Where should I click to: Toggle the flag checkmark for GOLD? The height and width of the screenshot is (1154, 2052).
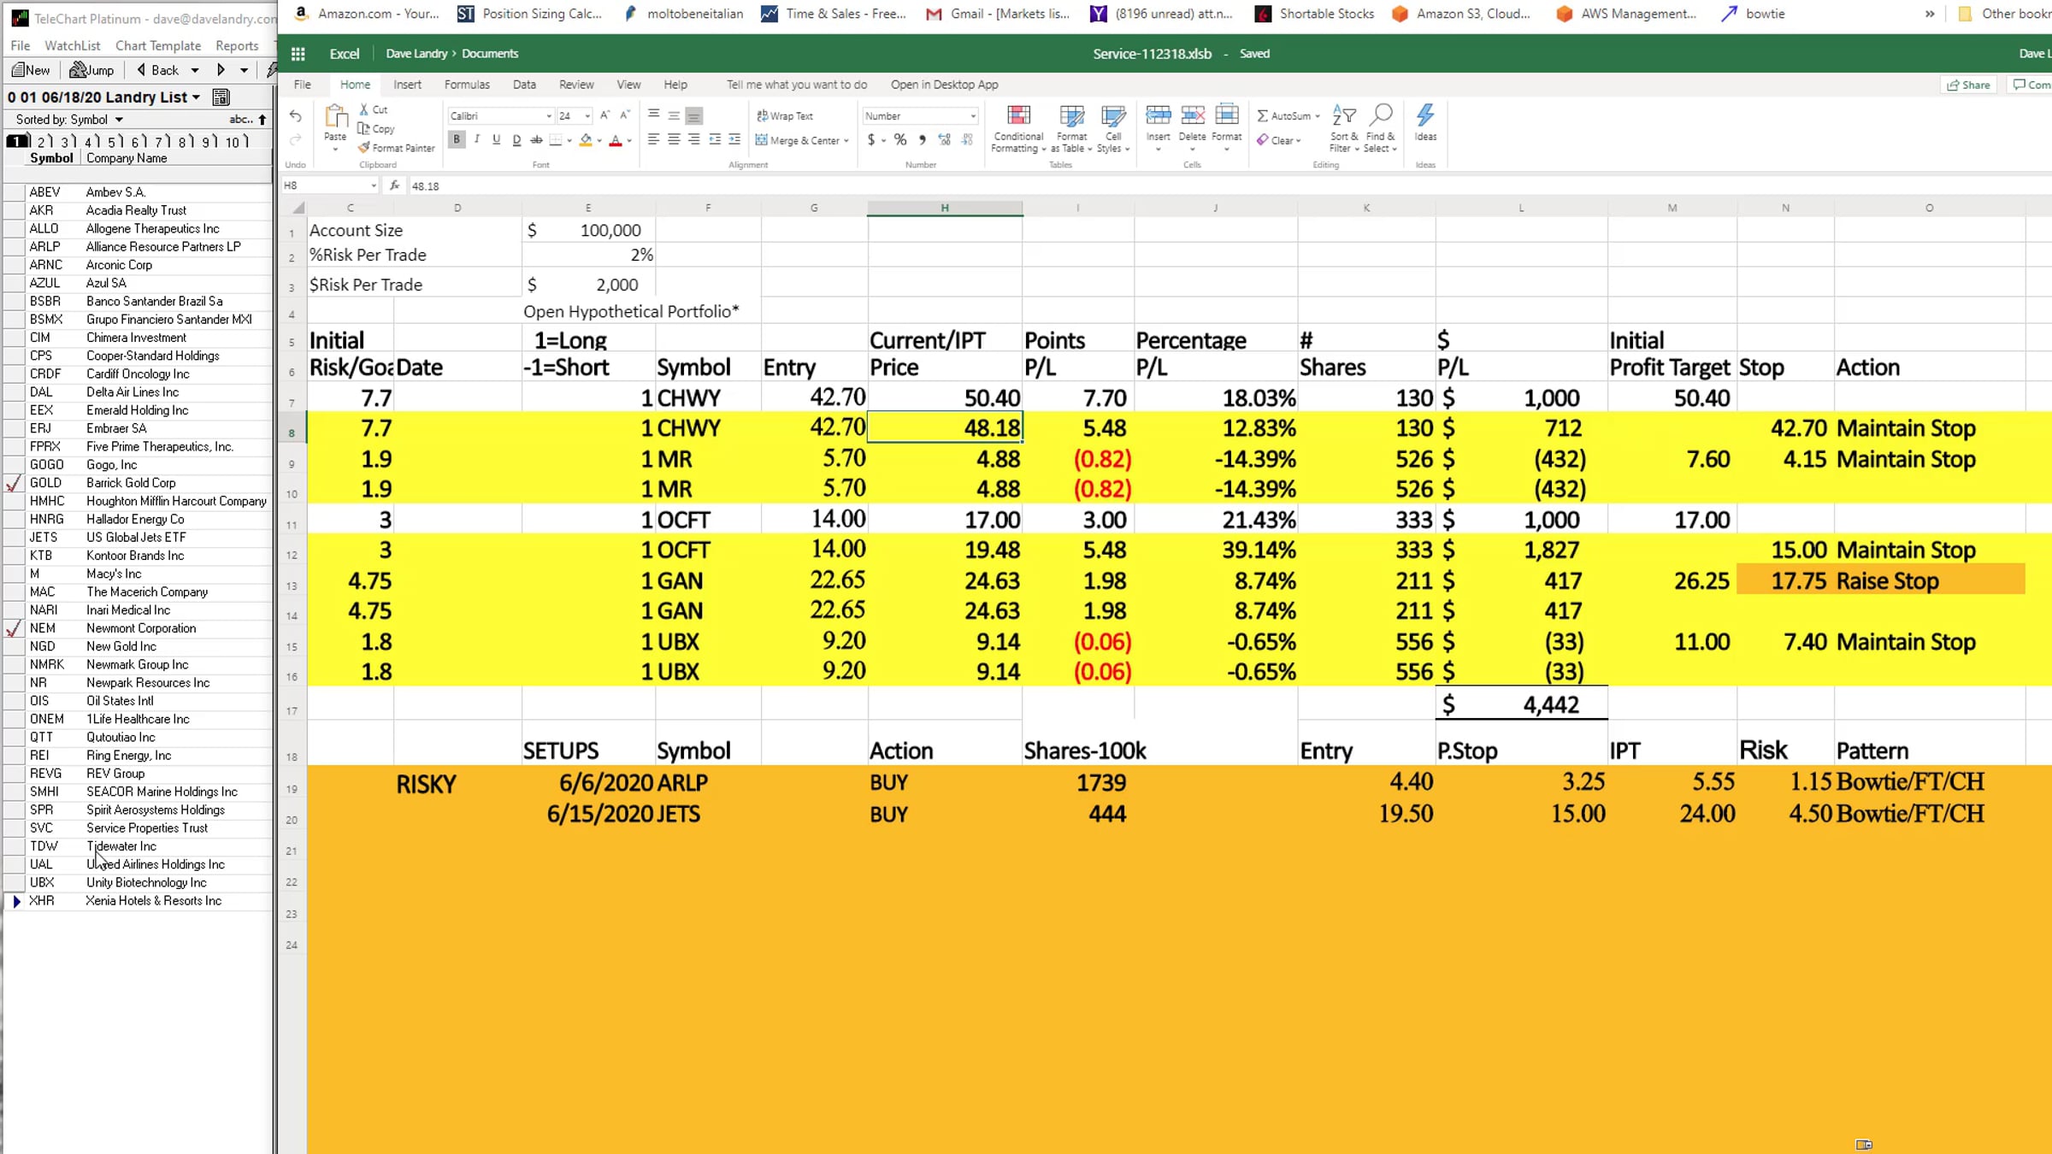[14, 483]
